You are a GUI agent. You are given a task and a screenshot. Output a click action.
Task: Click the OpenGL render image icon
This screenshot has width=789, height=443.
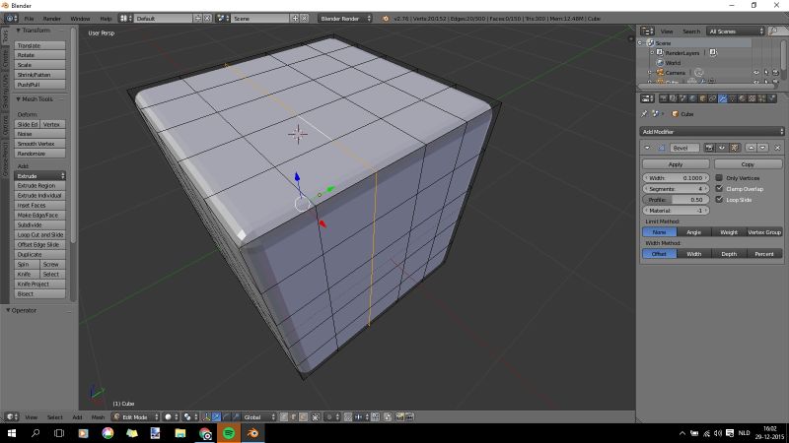399,416
